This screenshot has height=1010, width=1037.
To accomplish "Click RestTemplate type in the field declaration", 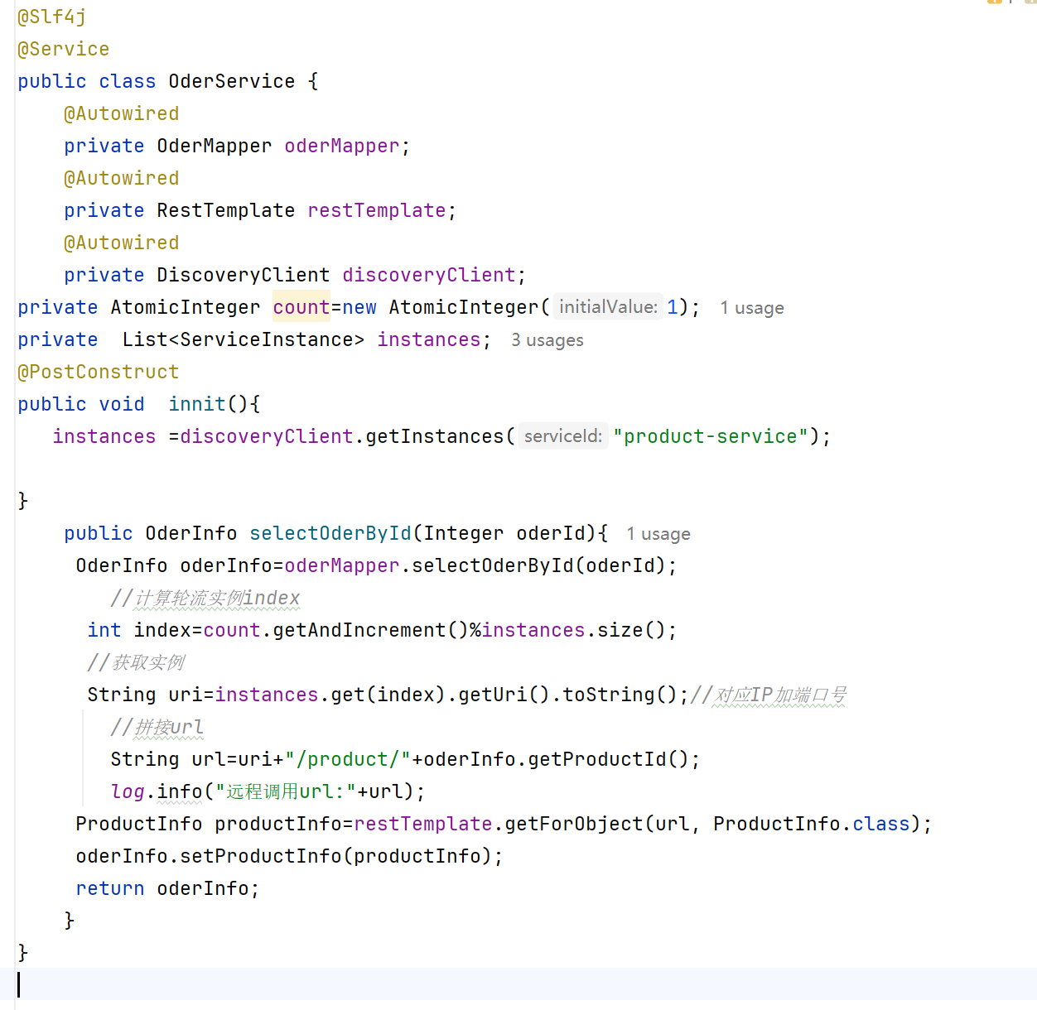I will 226,210.
